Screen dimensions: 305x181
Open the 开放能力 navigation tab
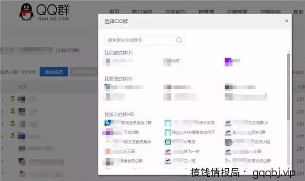(x=176, y=12)
